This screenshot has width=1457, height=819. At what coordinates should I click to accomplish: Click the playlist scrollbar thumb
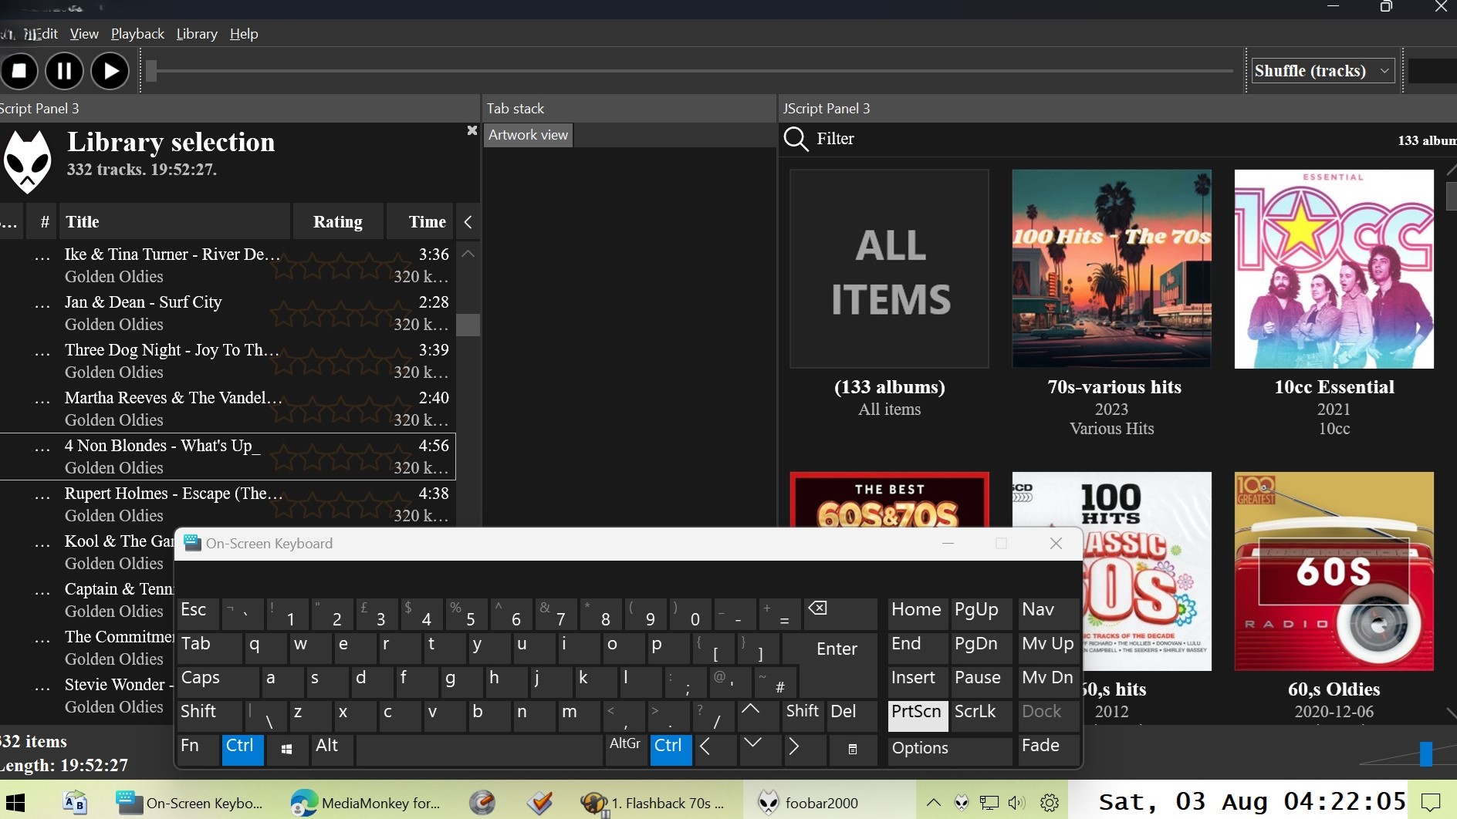coord(468,325)
